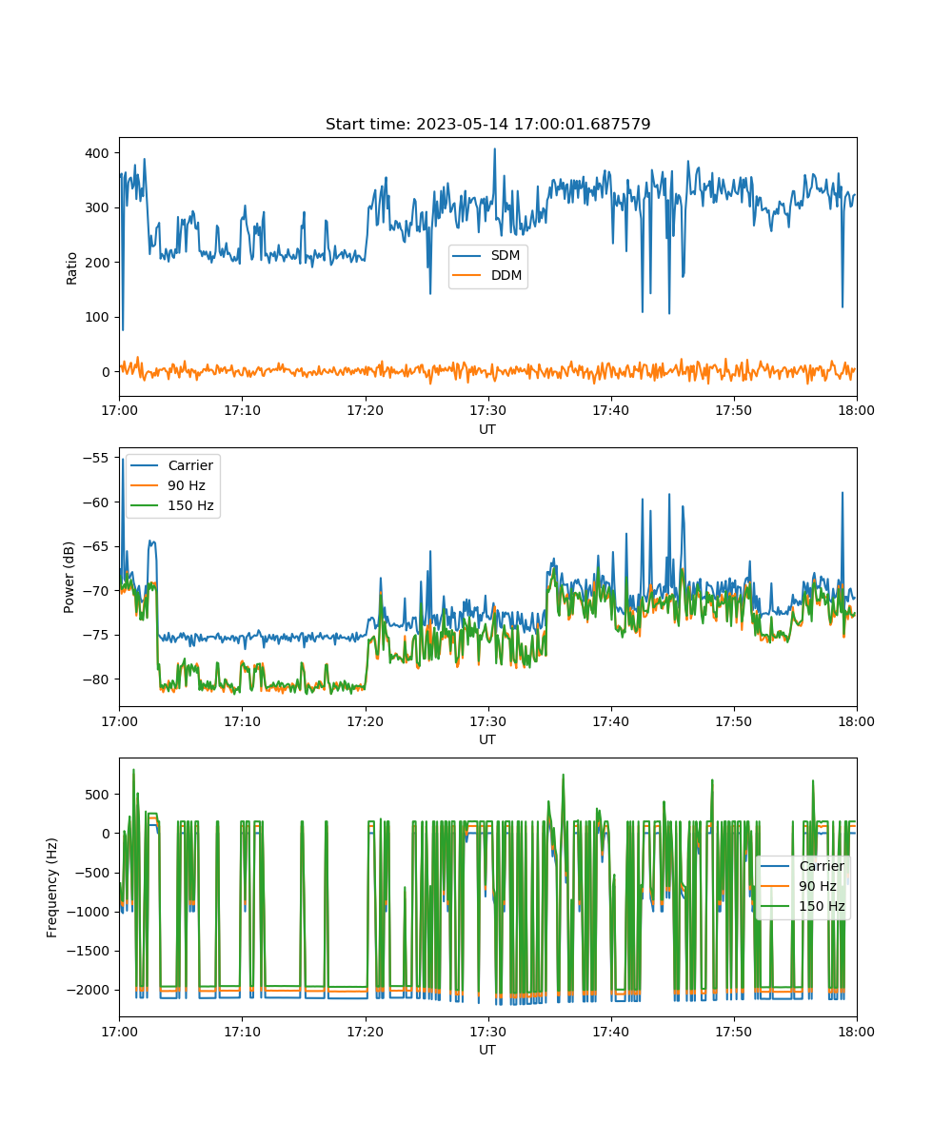The image size is (952, 1142).
Task: Click the 17:10 tick label under the Power chart
Action: point(242,720)
